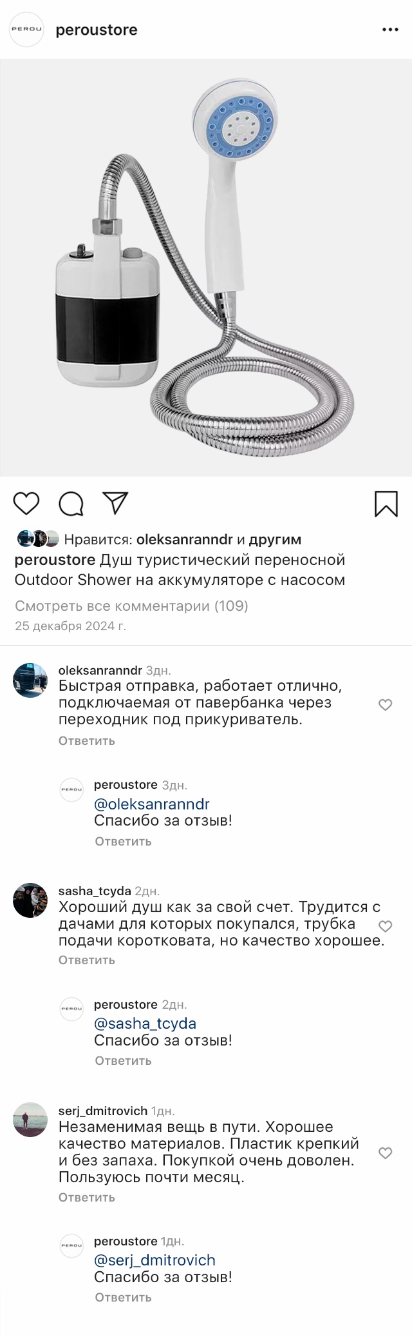Open peroustore username in header

97,30
